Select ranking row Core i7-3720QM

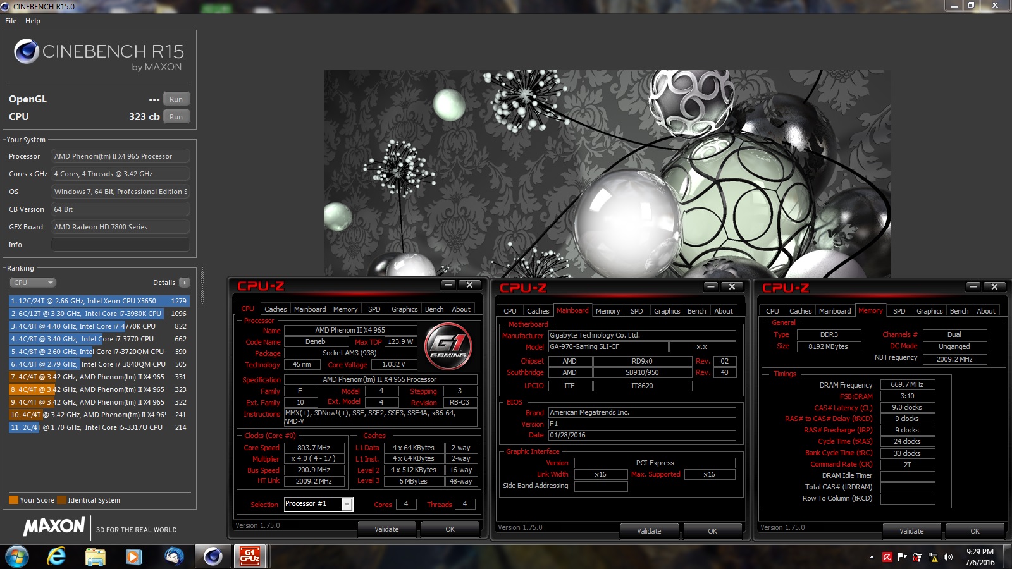tap(99, 352)
